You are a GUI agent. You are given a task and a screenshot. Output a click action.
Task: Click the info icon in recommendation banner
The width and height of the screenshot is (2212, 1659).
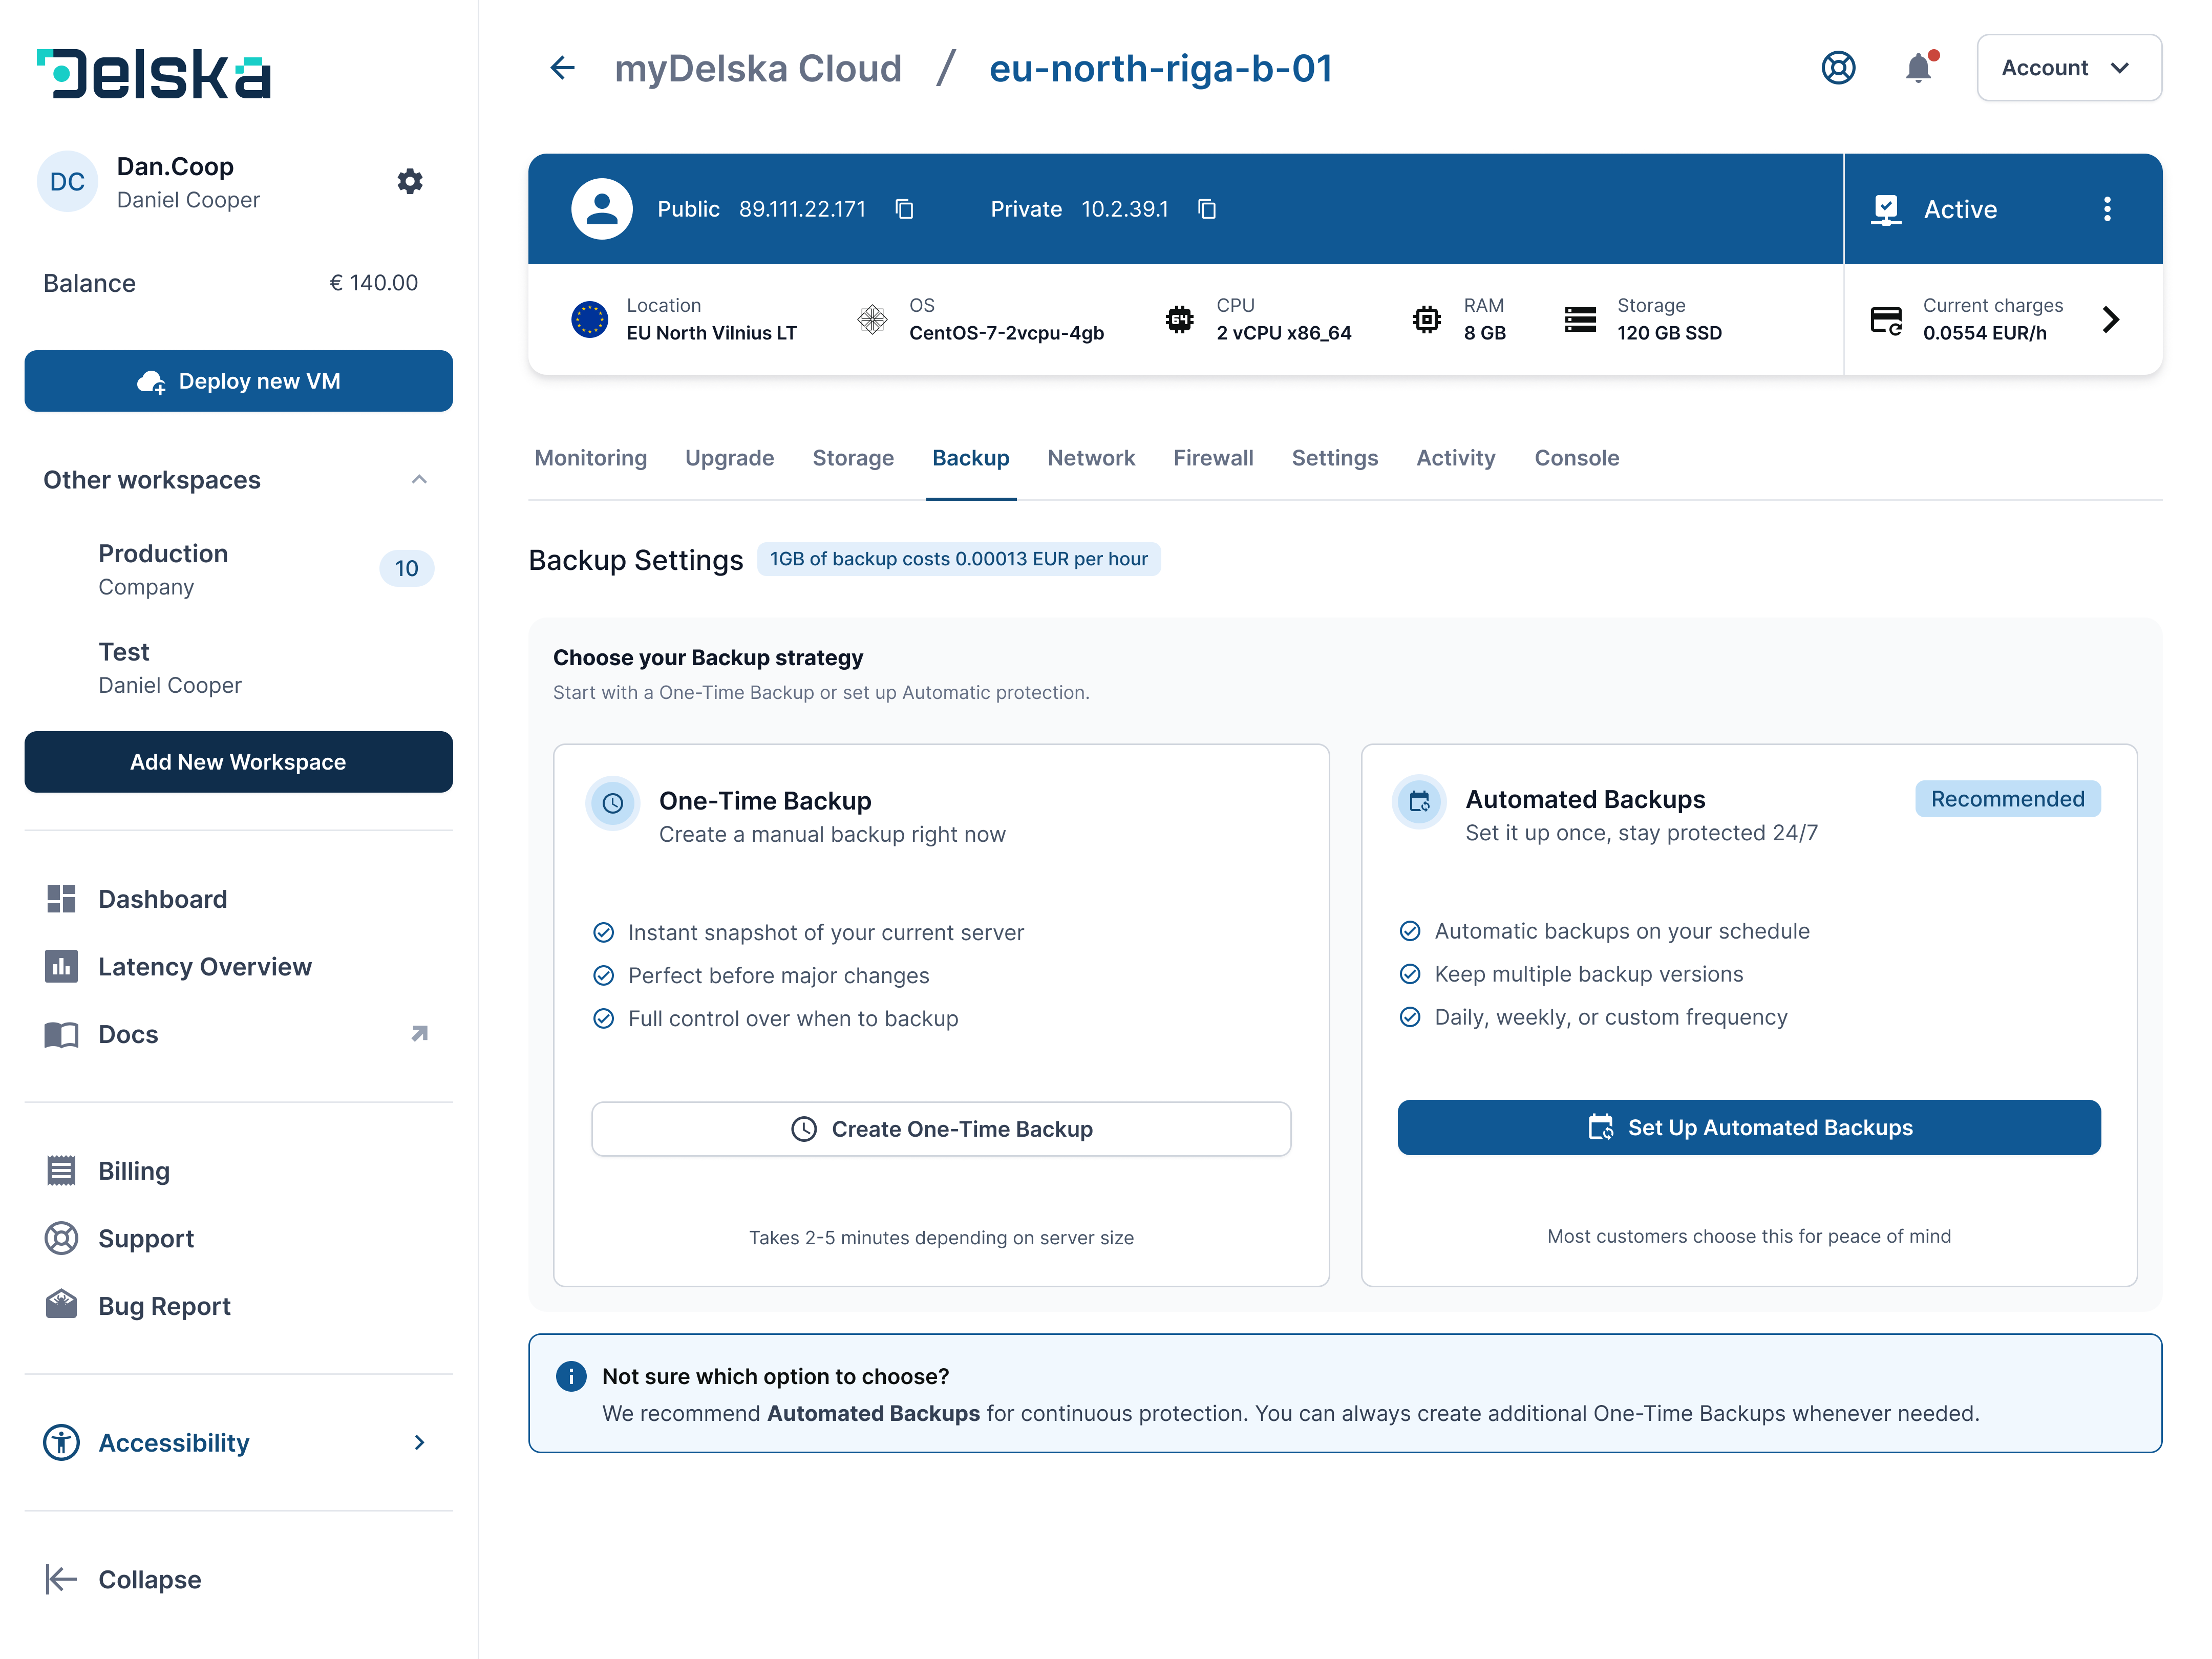tap(571, 1376)
